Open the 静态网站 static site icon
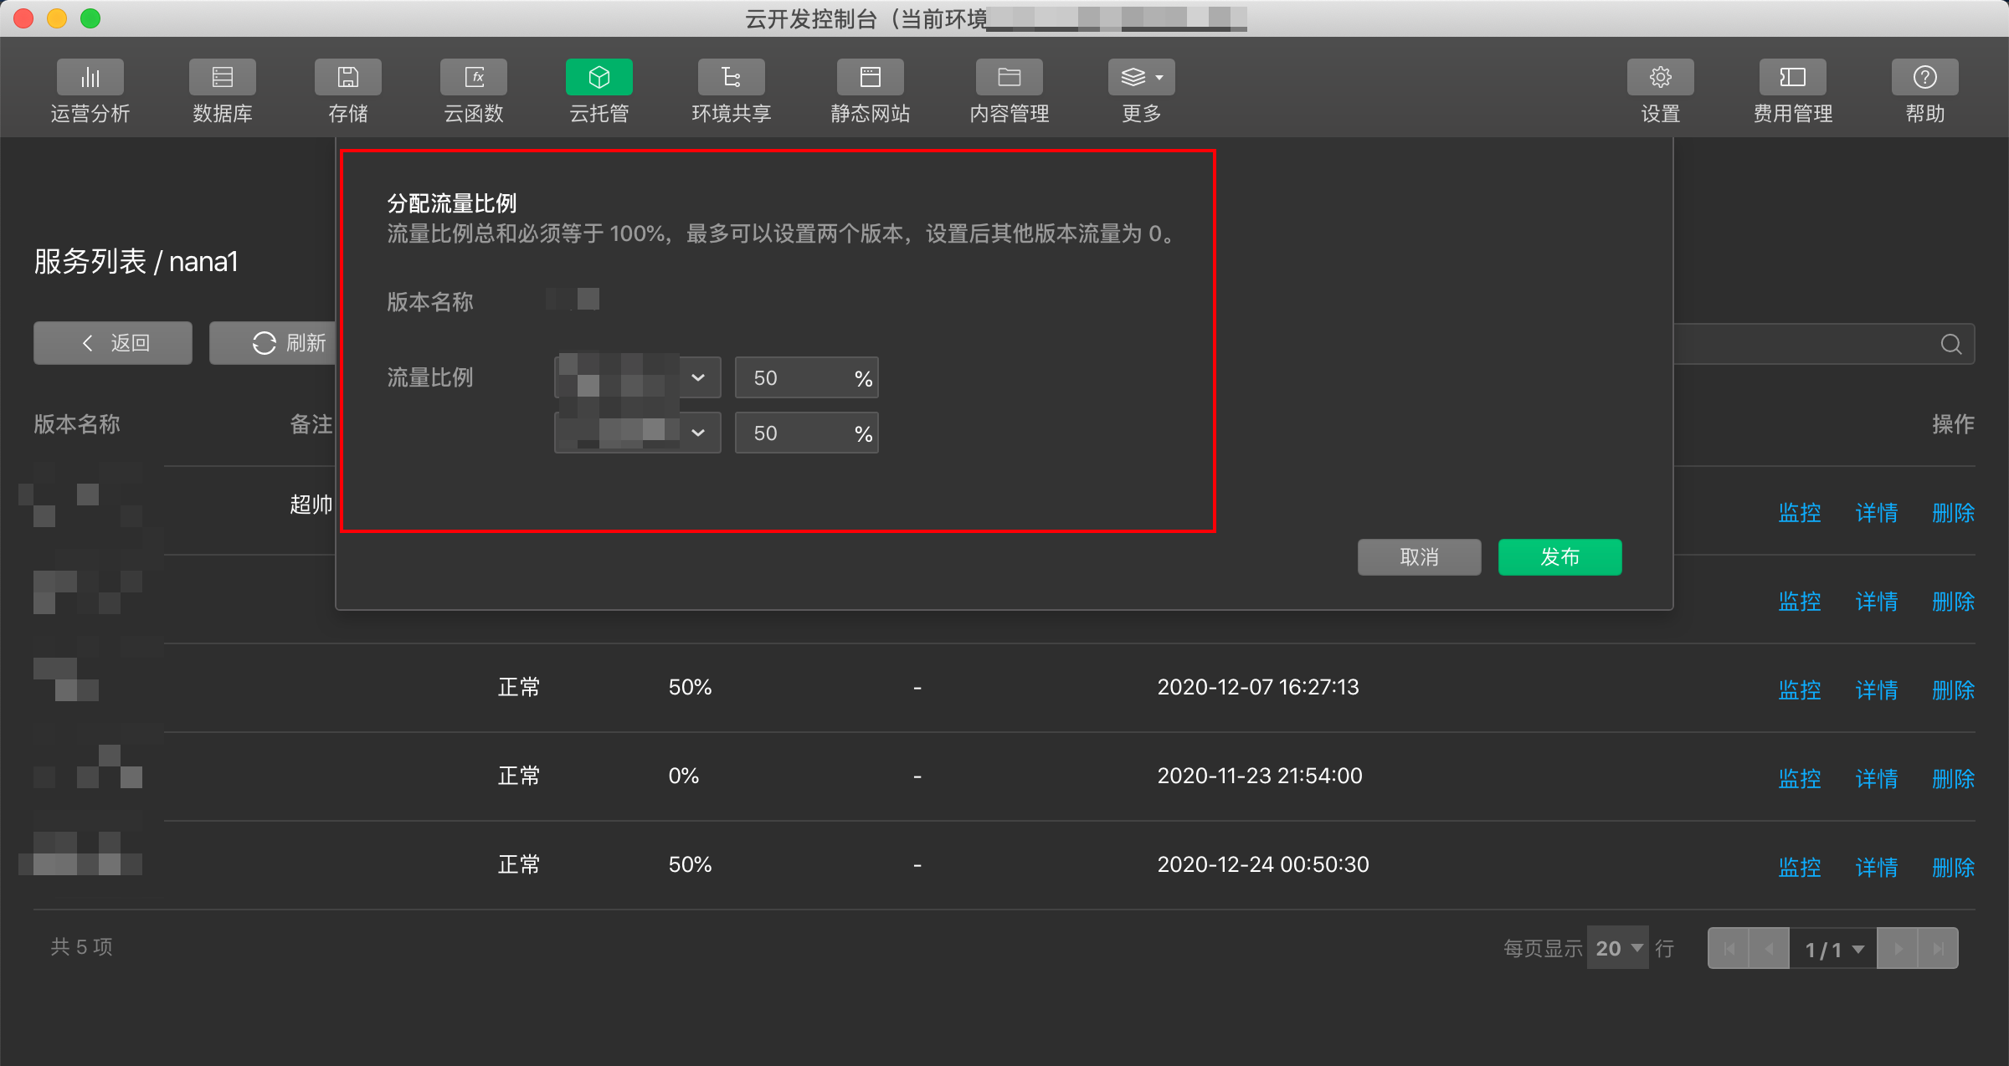This screenshot has height=1066, width=2009. [x=870, y=78]
